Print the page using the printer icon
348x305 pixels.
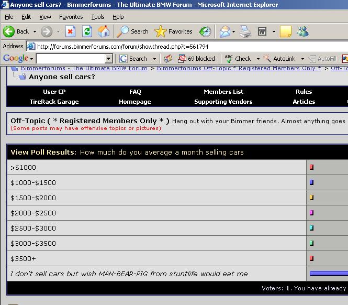[245, 31]
